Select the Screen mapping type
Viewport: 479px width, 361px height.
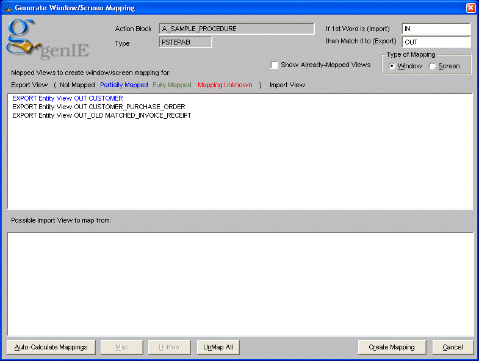[x=433, y=66]
